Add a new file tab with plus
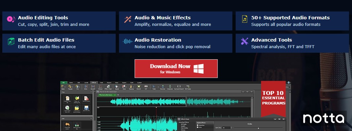Viewport: 352px width, 131px height. [118, 95]
